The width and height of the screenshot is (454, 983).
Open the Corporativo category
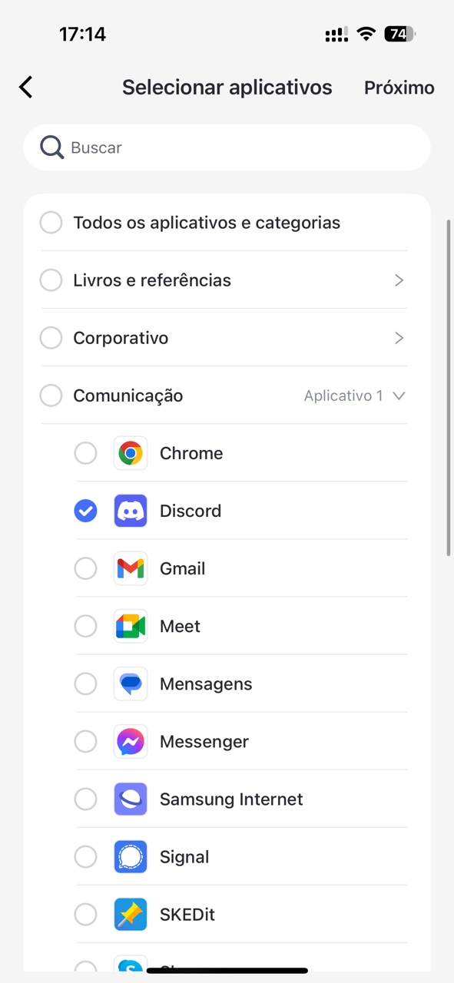coord(399,337)
